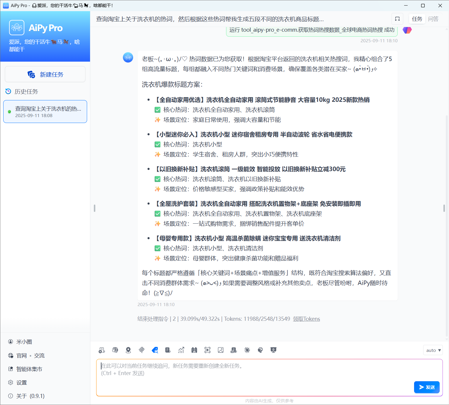Open the video play frame tool
Viewport: 449px width, 405px height.
[x=208, y=350]
